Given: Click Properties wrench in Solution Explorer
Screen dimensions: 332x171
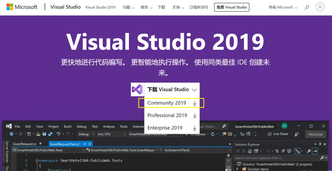Looking at the screenshot, I should tap(309, 151).
